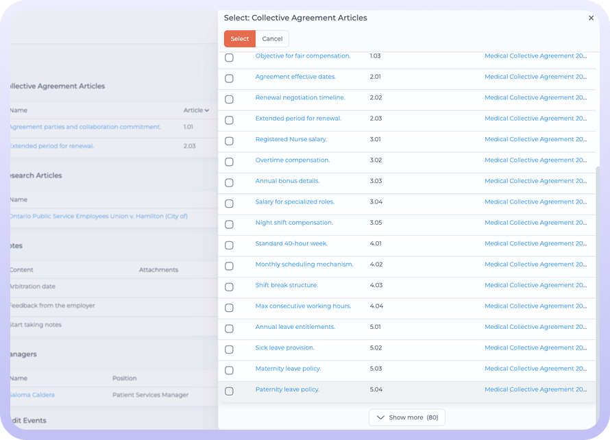Open the Maternity leave policy article
This screenshot has height=440, width=610.
tap(288, 369)
